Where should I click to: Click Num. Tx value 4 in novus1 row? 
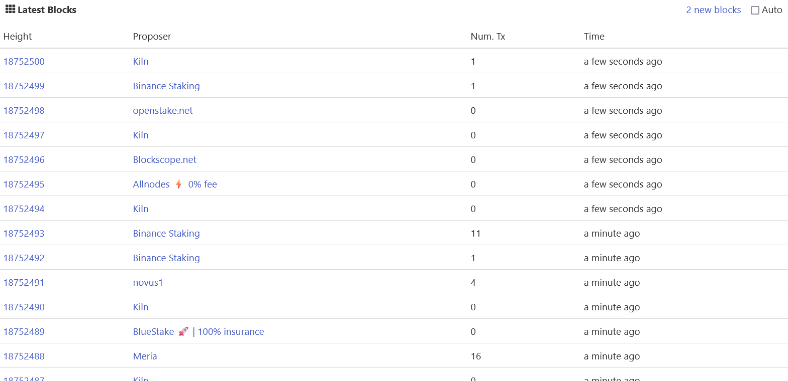coord(473,283)
